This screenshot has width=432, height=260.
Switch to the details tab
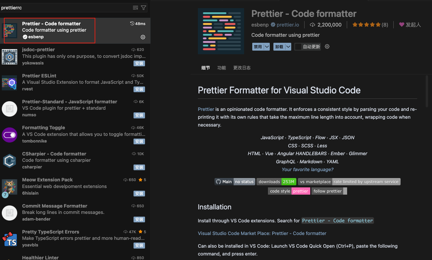(x=206, y=68)
